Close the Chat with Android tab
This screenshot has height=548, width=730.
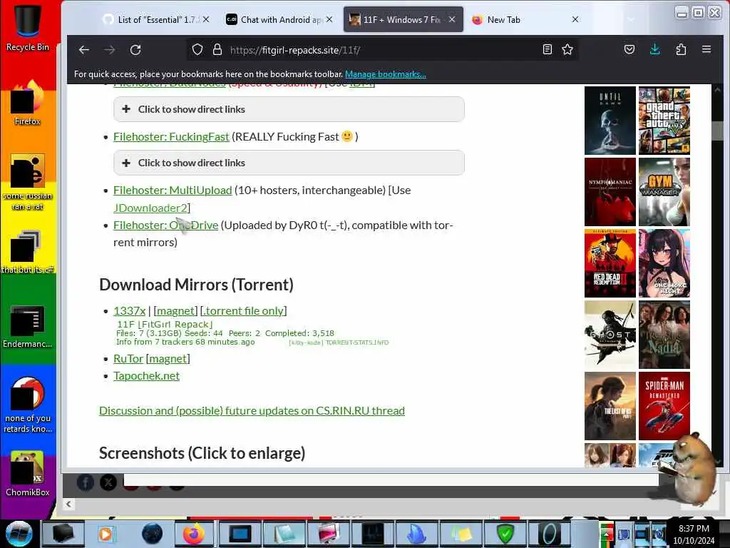pos(329,19)
